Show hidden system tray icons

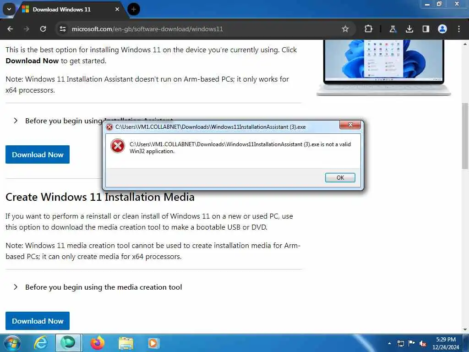[389, 343]
